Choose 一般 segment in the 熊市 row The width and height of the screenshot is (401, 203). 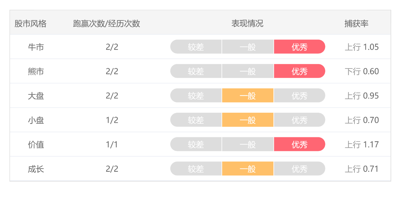pyautogui.click(x=248, y=71)
